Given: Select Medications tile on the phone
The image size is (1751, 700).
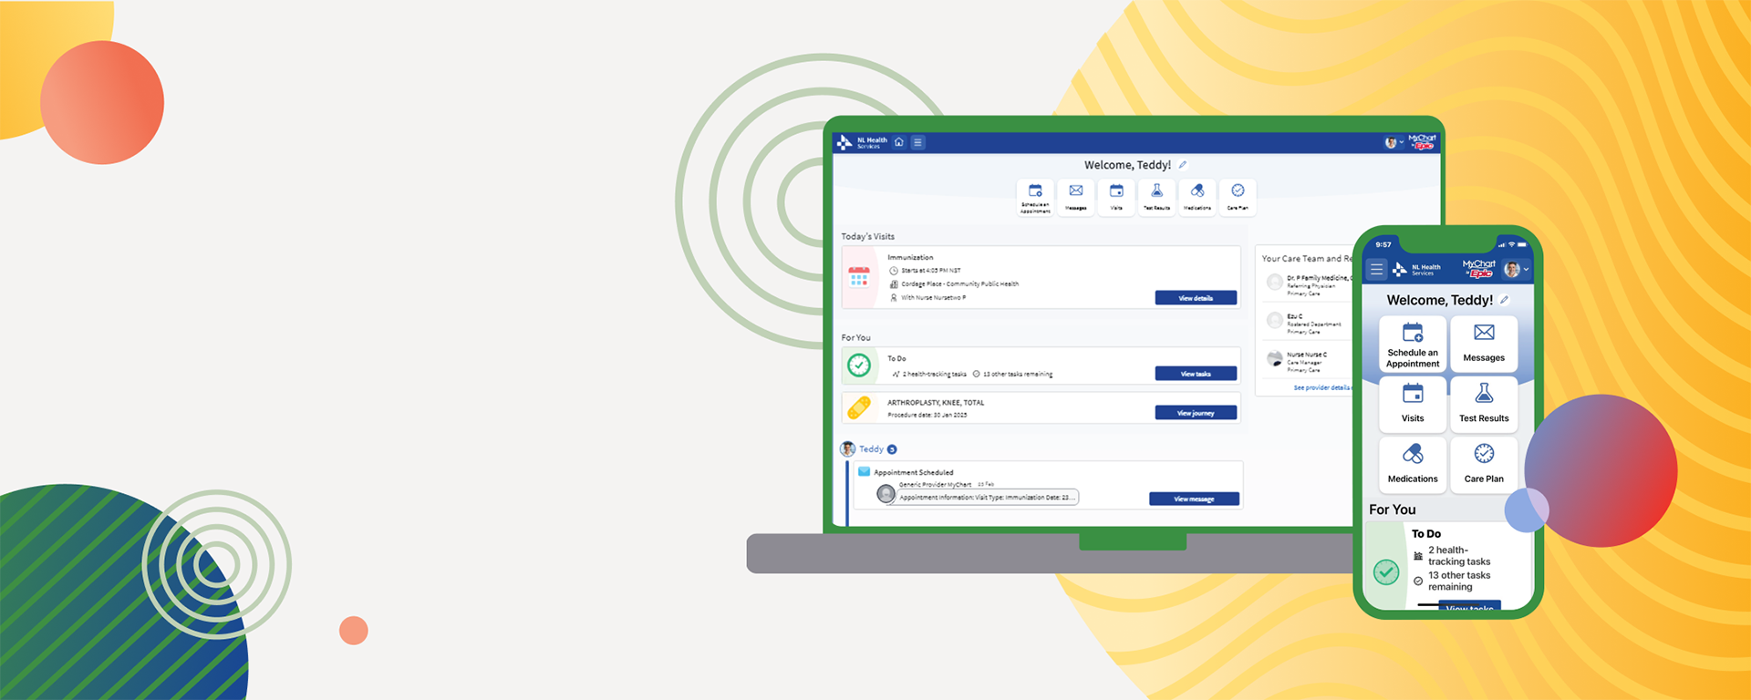Looking at the screenshot, I should pos(1413,464).
